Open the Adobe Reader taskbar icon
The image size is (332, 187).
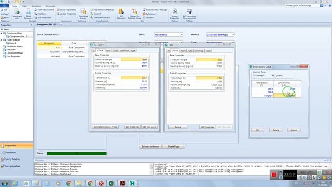[x=122, y=183]
